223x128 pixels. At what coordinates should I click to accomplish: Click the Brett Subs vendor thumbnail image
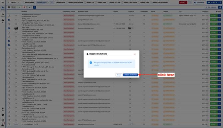tap(16, 28)
